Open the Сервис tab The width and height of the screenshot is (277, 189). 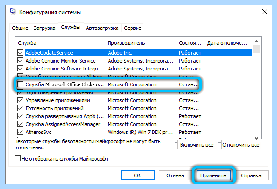point(132,28)
